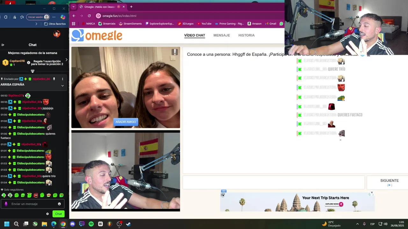
Task: Click the weather widget 22°C Despejado
Action: tap(331, 224)
